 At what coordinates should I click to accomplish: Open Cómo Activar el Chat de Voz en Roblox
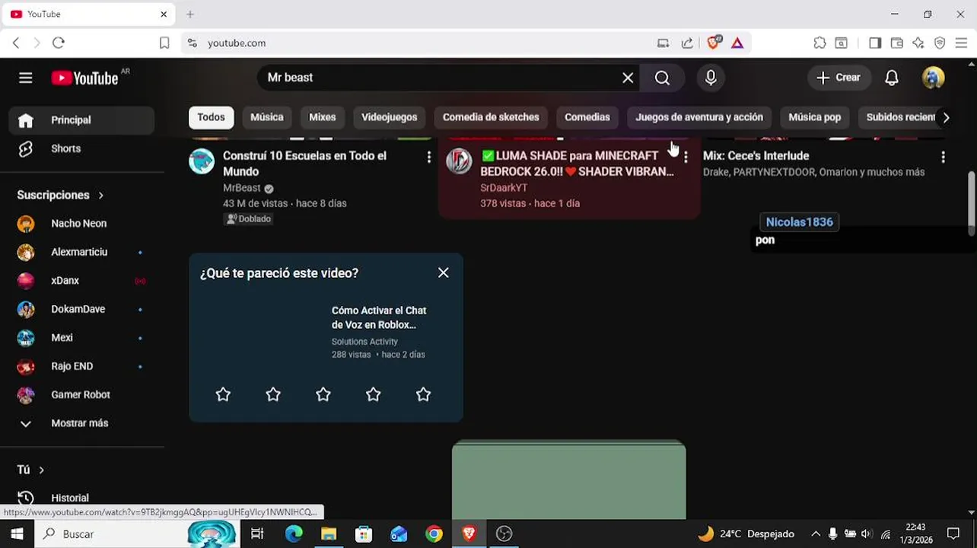pos(379,317)
